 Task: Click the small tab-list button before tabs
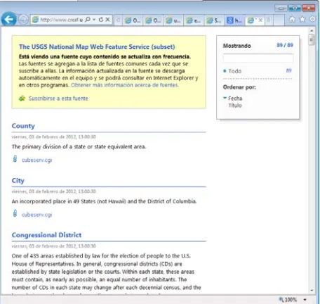(x=119, y=20)
